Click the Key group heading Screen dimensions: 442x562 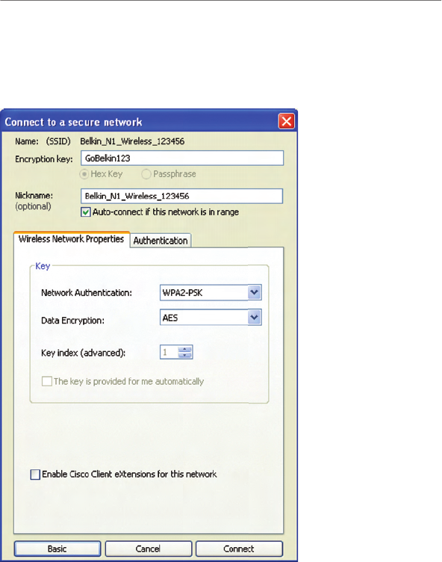[x=43, y=266]
